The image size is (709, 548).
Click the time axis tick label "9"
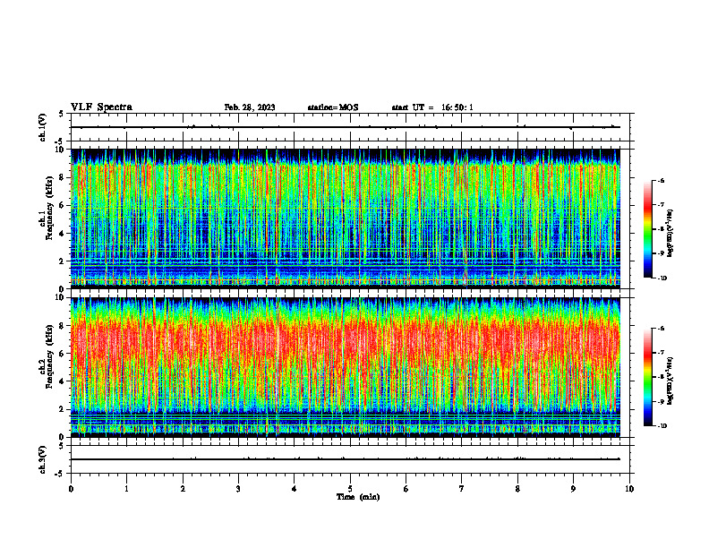pyautogui.click(x=573, y=489)
